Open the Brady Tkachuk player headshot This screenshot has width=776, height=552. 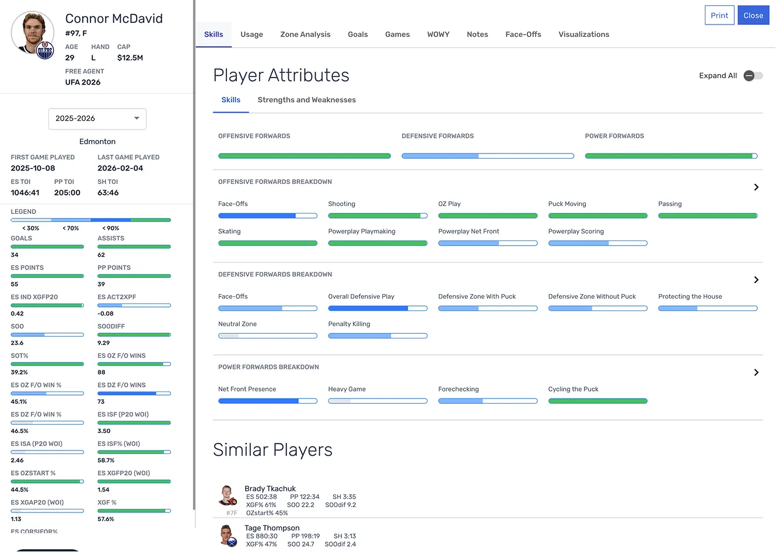(x=227, y=495)
